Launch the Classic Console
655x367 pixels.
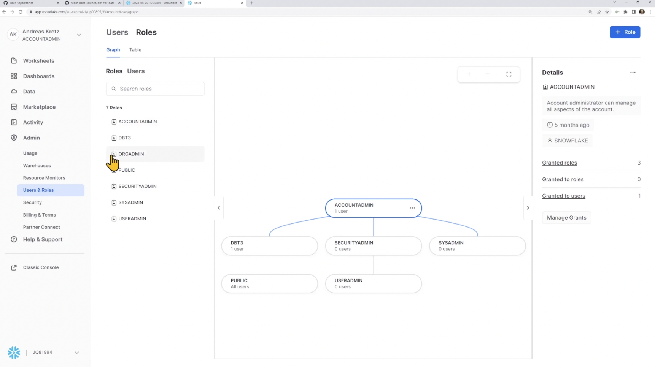(41, 267)
